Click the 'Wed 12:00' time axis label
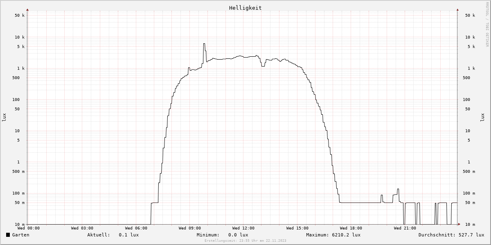Viewport: 491px width, 245px height. coord(243,228)
